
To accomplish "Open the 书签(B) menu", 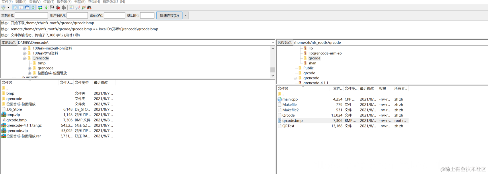I will point(80,2).
